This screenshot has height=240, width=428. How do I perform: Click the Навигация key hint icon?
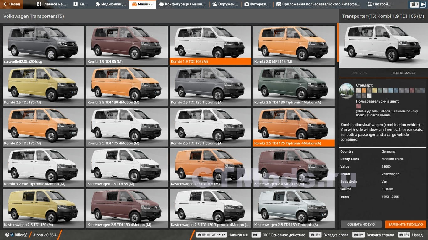[211, 235]
